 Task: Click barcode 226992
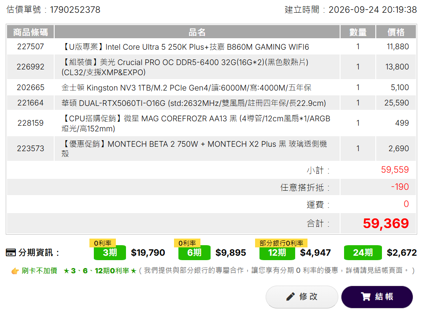(x=30, y=67)
